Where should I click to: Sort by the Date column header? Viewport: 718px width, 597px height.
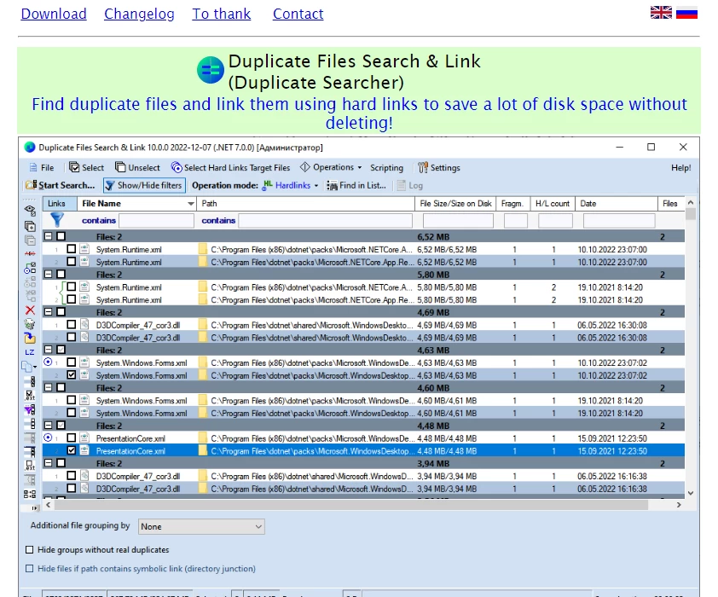pyautogui.click(x=617, y=204)
